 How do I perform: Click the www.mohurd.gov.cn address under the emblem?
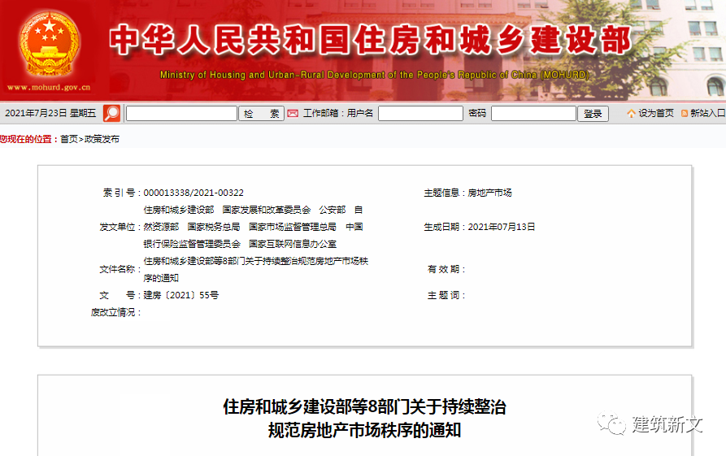point(49,87)
